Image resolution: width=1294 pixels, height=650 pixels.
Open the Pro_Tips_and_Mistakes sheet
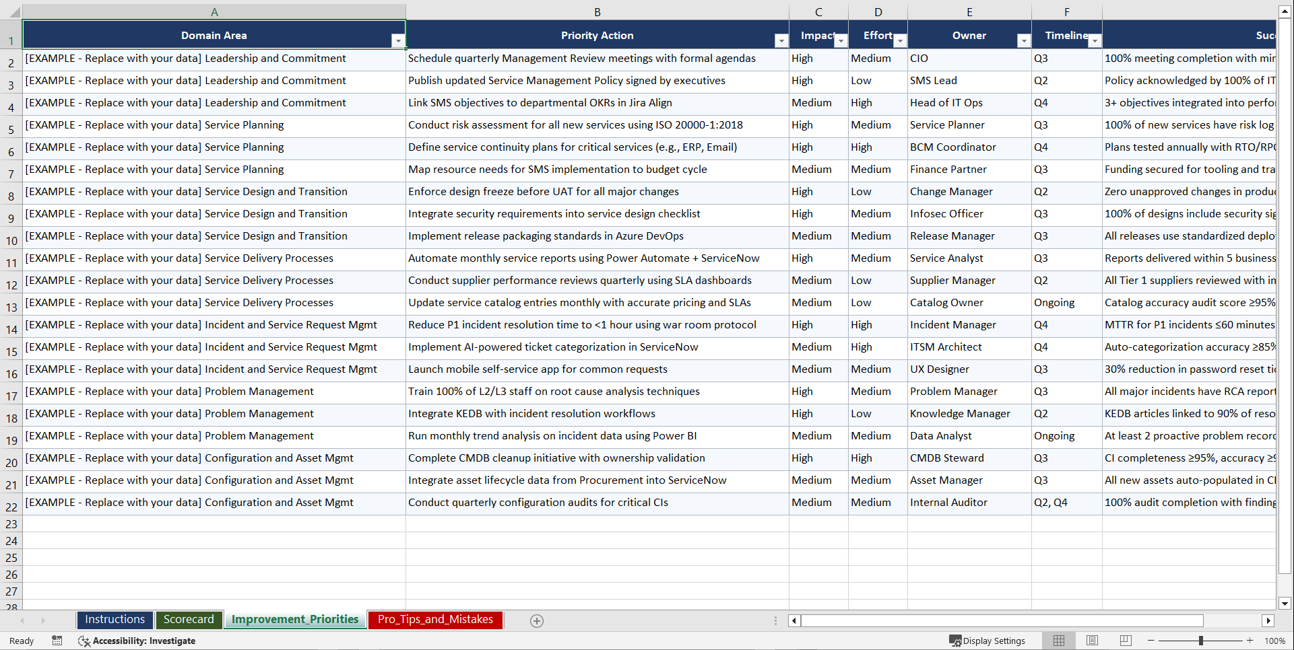coord(434,620)
